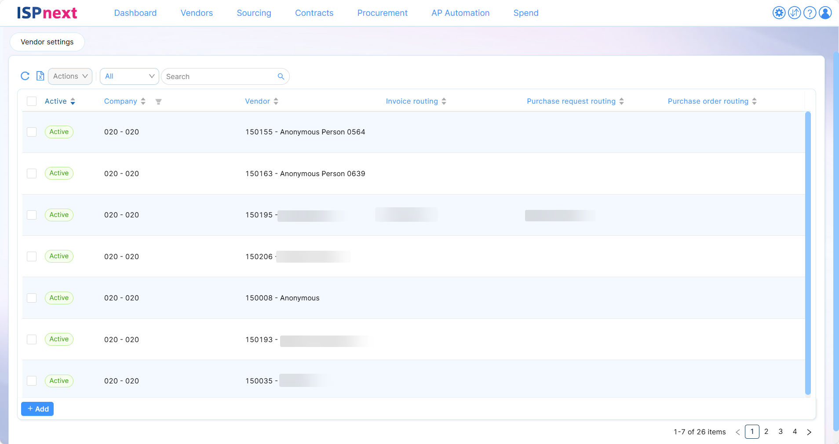The image size is (839, 444).
Task: Toggle the select-all header checkbox
Action: 32,101
